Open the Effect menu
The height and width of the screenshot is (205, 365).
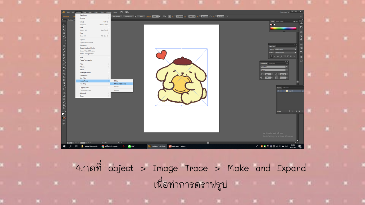point(96,12)
